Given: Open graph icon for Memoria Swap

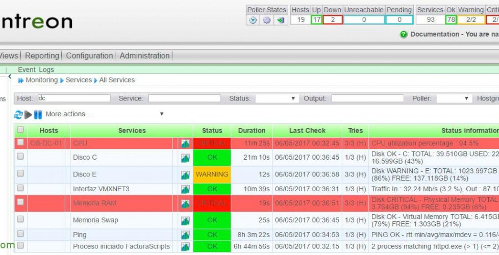Looking at the screenshot, I should tap(185, 220).
